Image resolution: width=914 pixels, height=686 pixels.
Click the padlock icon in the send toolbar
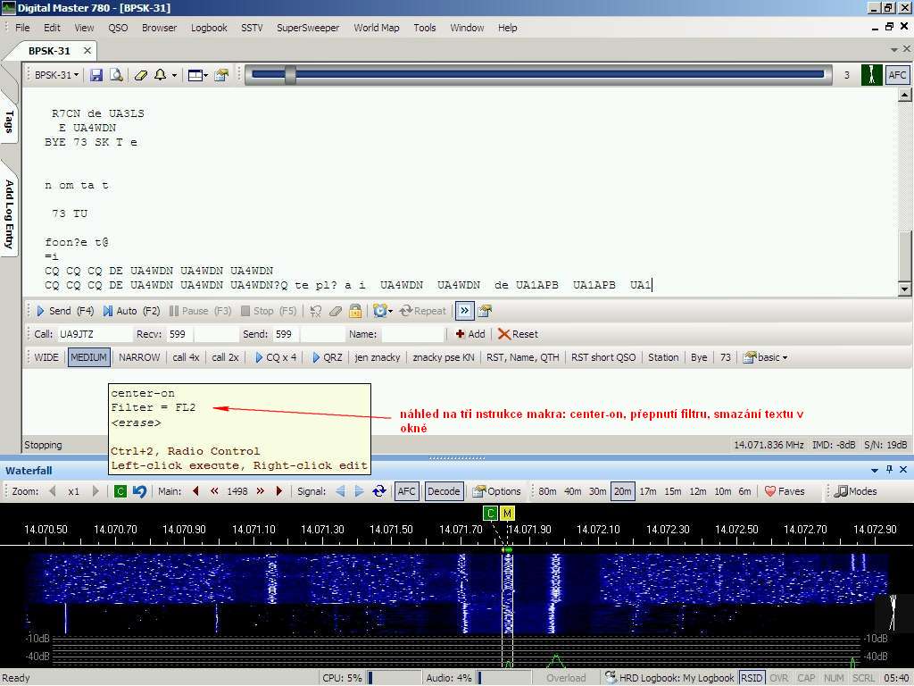pyautogui.click(x=355, y=311)
